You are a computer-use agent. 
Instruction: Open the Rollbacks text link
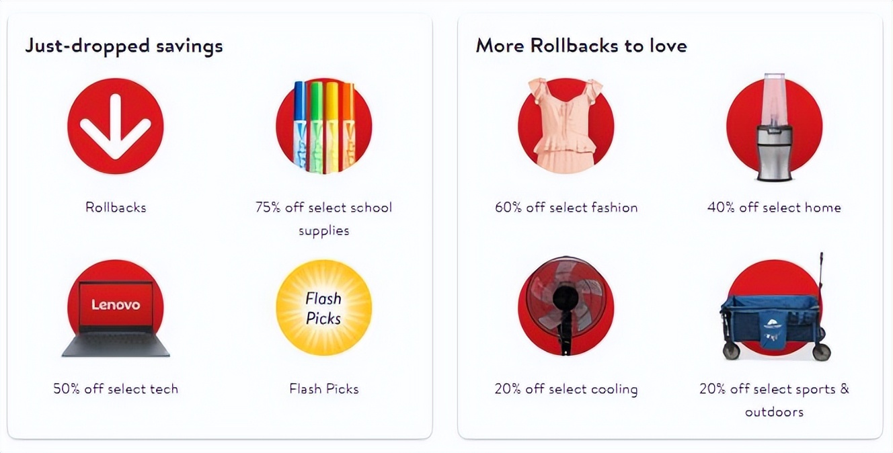tap(116, 208)
